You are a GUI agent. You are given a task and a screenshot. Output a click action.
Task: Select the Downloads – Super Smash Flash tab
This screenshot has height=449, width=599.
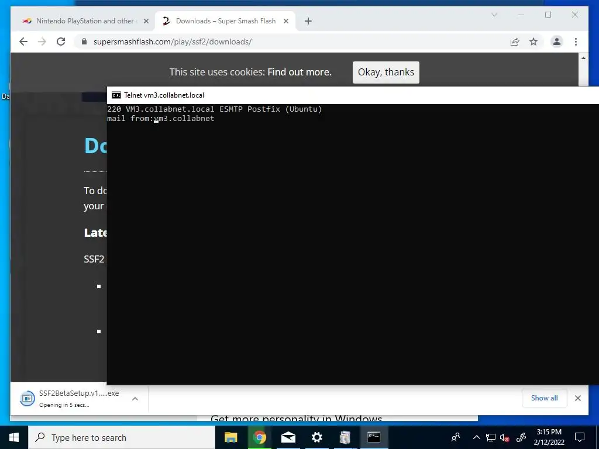(x=225, y=21)
